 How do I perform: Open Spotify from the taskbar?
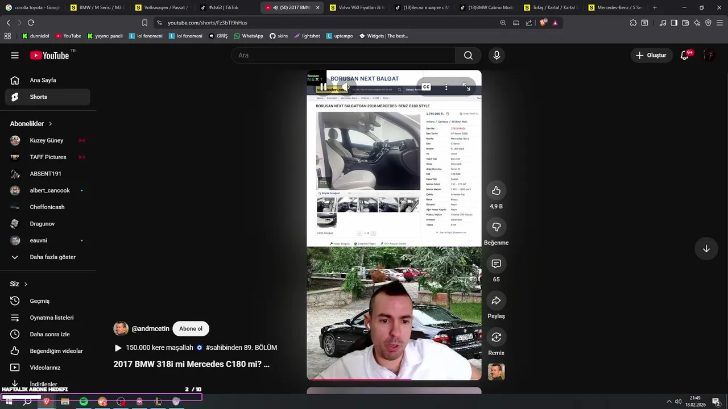84,402
